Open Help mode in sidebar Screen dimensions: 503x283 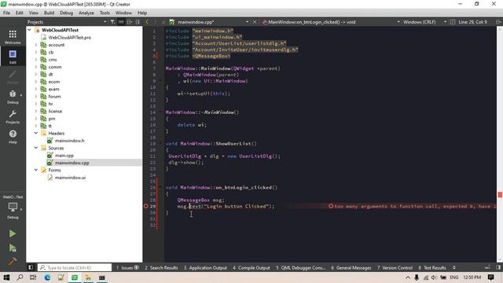point(13,136)
